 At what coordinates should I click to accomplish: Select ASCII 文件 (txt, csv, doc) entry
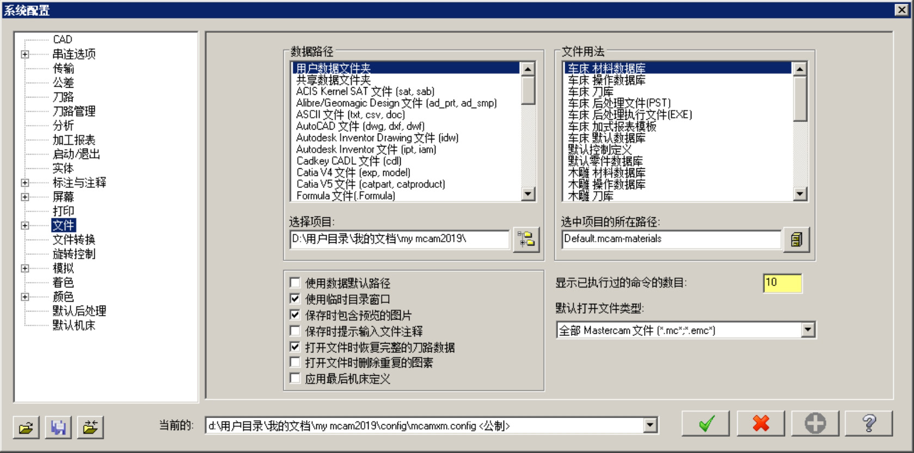click(x=351, y=115)
